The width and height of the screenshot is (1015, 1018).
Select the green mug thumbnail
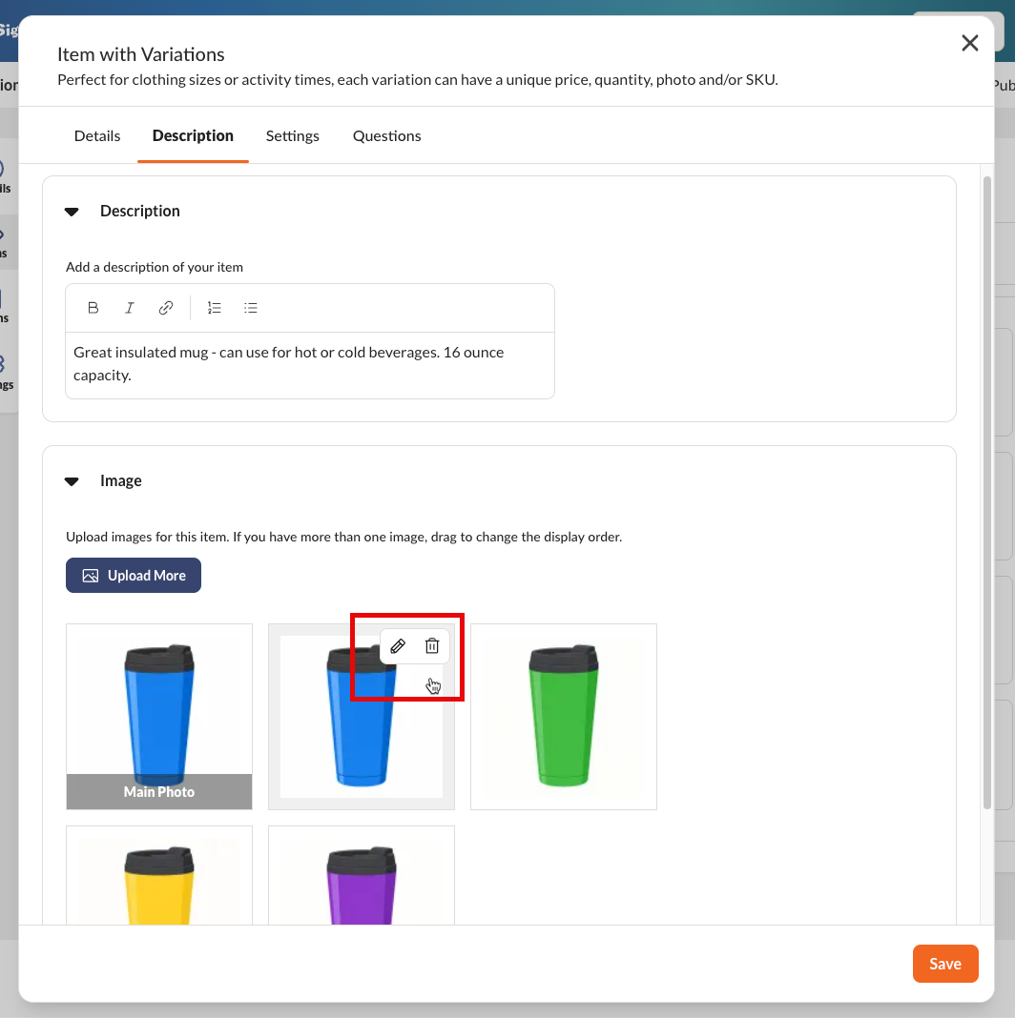[x=564, y=717]
